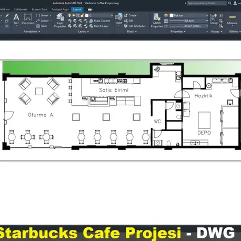Open the Add-ins ribbon tab

point(5,9)
